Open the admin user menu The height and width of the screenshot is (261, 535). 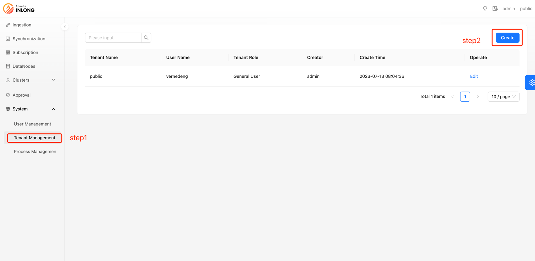[x=508, y=8]
